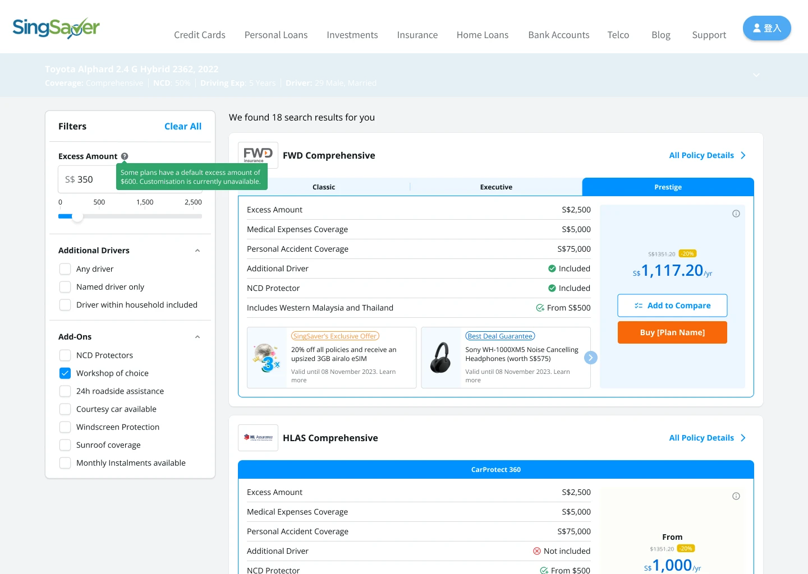
Task: Switch to the Classic plan tab
Action: 324,187
